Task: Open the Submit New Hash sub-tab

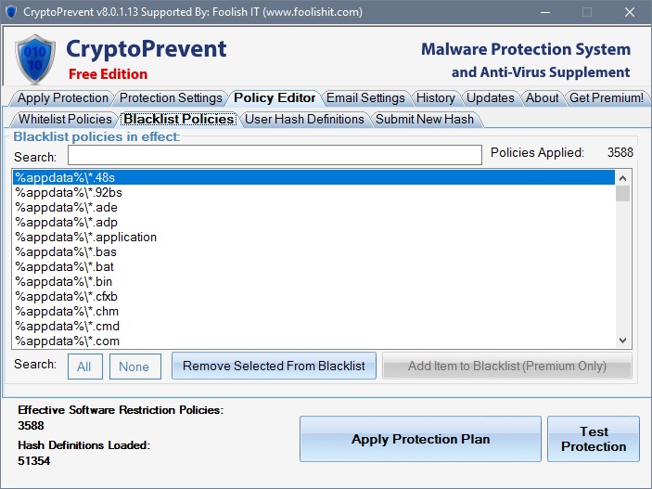Action: coord(425,119)
